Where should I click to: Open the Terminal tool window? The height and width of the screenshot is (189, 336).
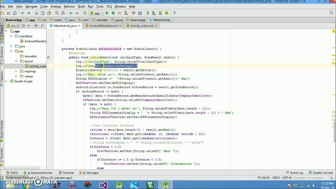coord(66,173)
